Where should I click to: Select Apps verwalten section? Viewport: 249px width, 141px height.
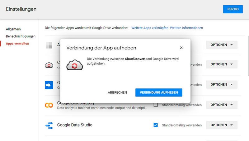coord(17,43)
